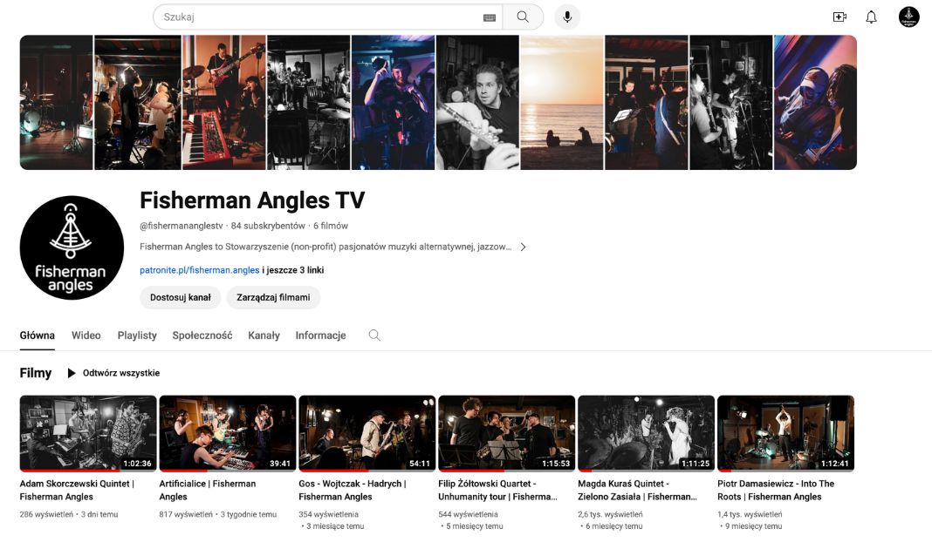Click the 'Artificialice | Fisherman Angles' title
This screenshot has height=549, width=932.
pyautogui.click(x=208, y=491)
